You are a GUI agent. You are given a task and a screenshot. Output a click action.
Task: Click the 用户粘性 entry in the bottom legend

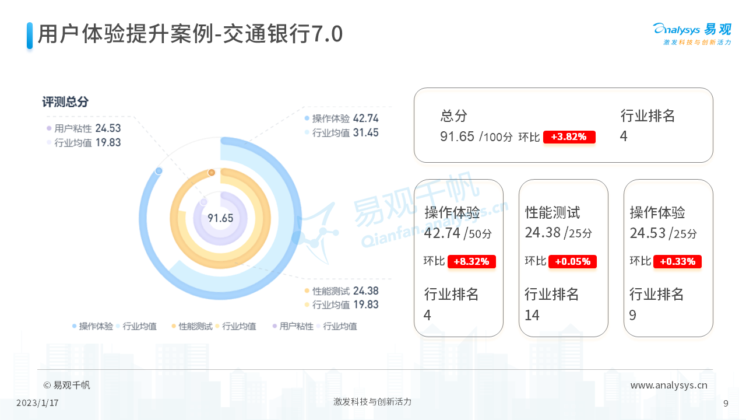point(293,326)
